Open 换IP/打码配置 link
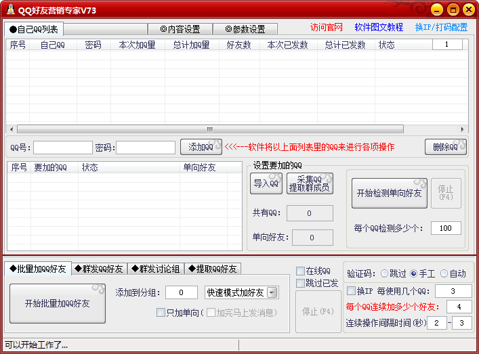The width and height of the screenshot is (479, 354). (441, 28)
